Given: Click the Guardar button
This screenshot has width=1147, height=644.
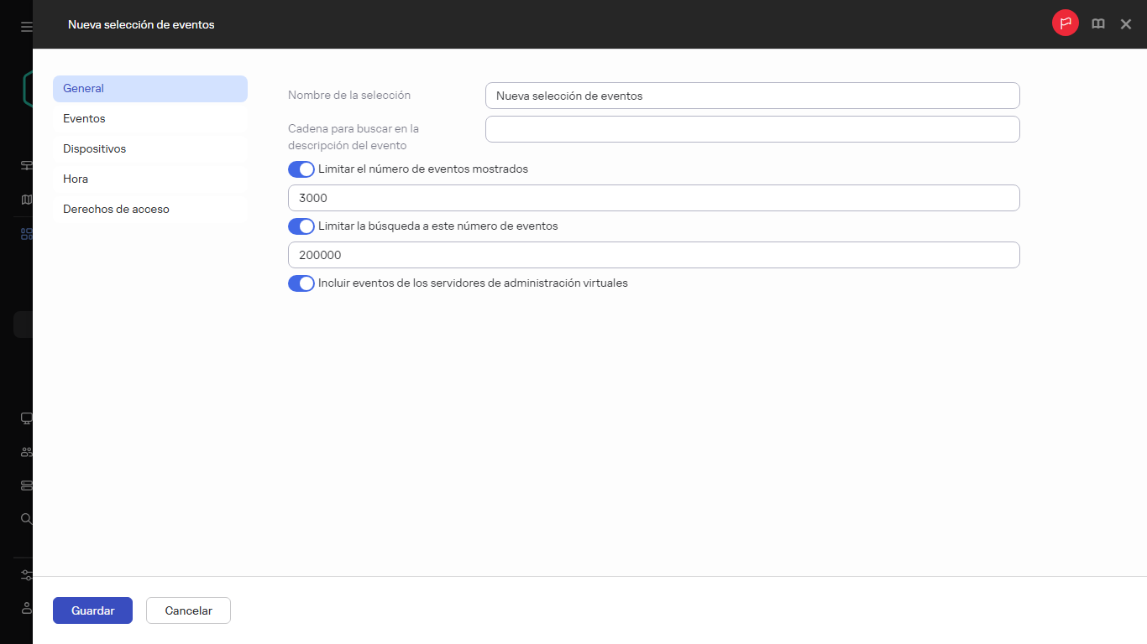Looking at the screenshot, I should (x=92, y=610).
